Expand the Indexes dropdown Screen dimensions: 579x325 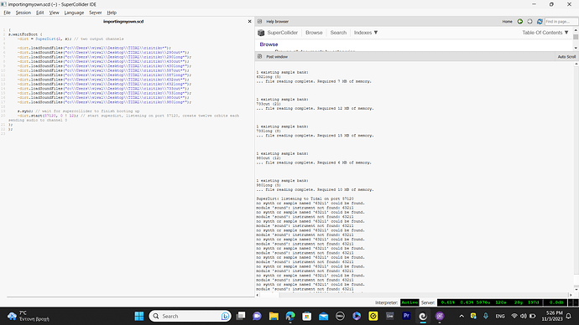[366, 33]
